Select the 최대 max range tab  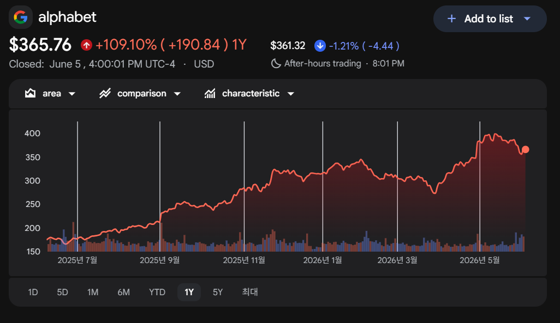(x=249, y=292)
